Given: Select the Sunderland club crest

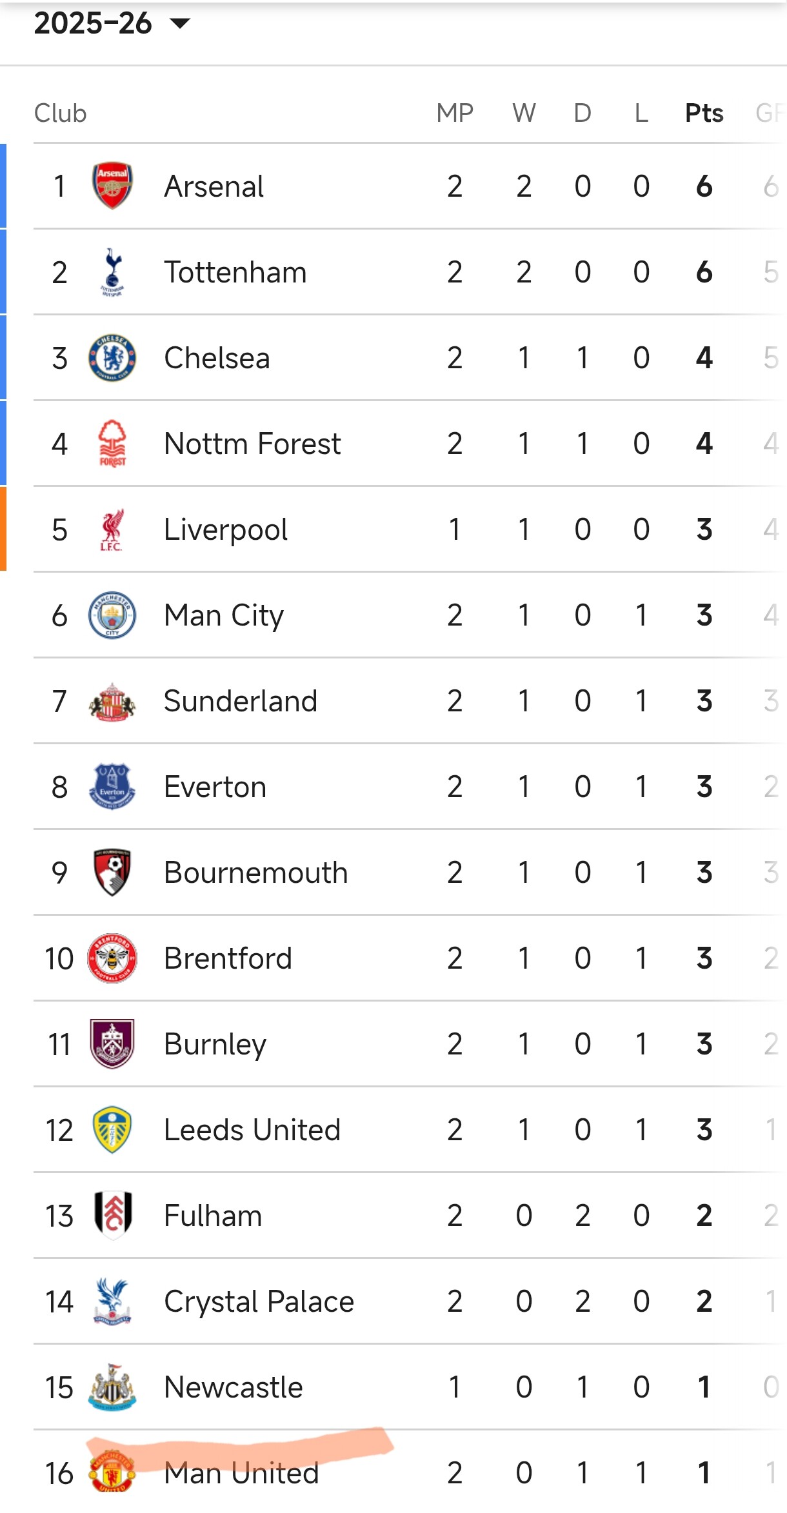Looking at the screenshot, I should tap(112, 701).
